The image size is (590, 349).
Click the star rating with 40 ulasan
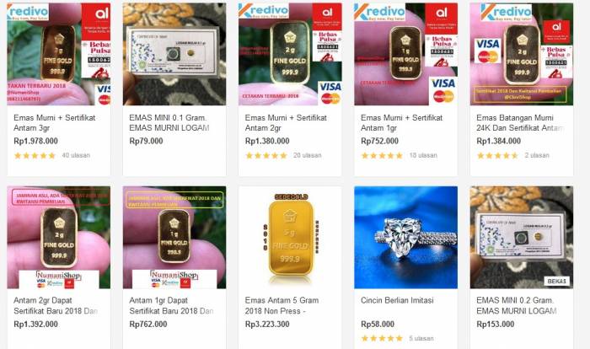(x=35, y=155)
